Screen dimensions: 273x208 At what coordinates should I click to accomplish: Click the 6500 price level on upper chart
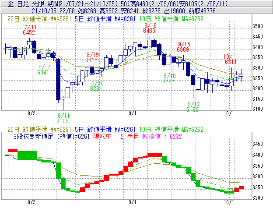click(x=258, y=26)
